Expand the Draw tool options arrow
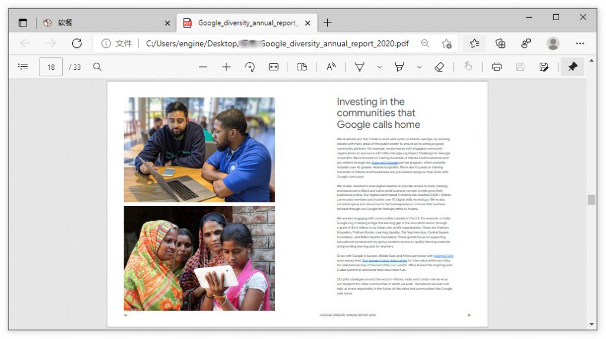Viewport: 606px width, 339px height. (x=379, y=67)
